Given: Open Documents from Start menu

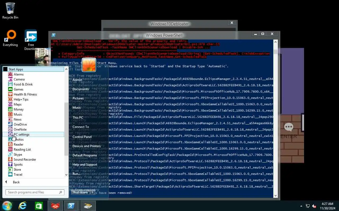Looking at the screenshot, I should [x=81, y=89].
